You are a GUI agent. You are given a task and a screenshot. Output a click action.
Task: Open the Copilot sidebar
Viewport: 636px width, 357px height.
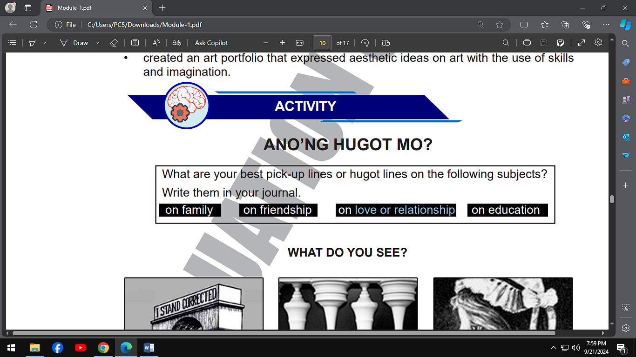point(626,25)
